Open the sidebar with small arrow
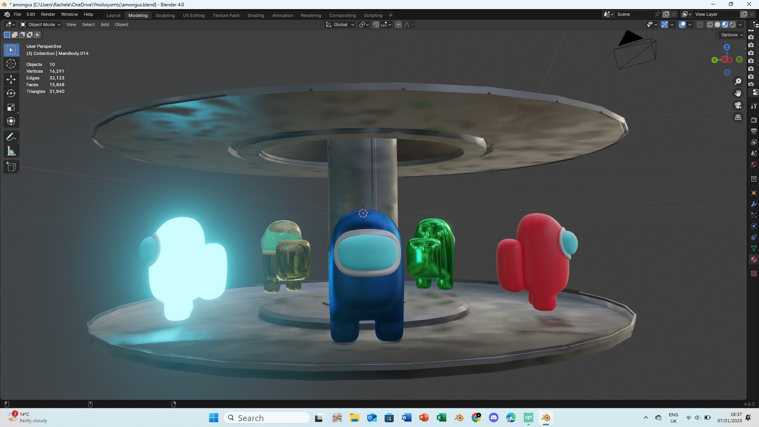Viewport: 759px width, 427px height. click(745, 49)
